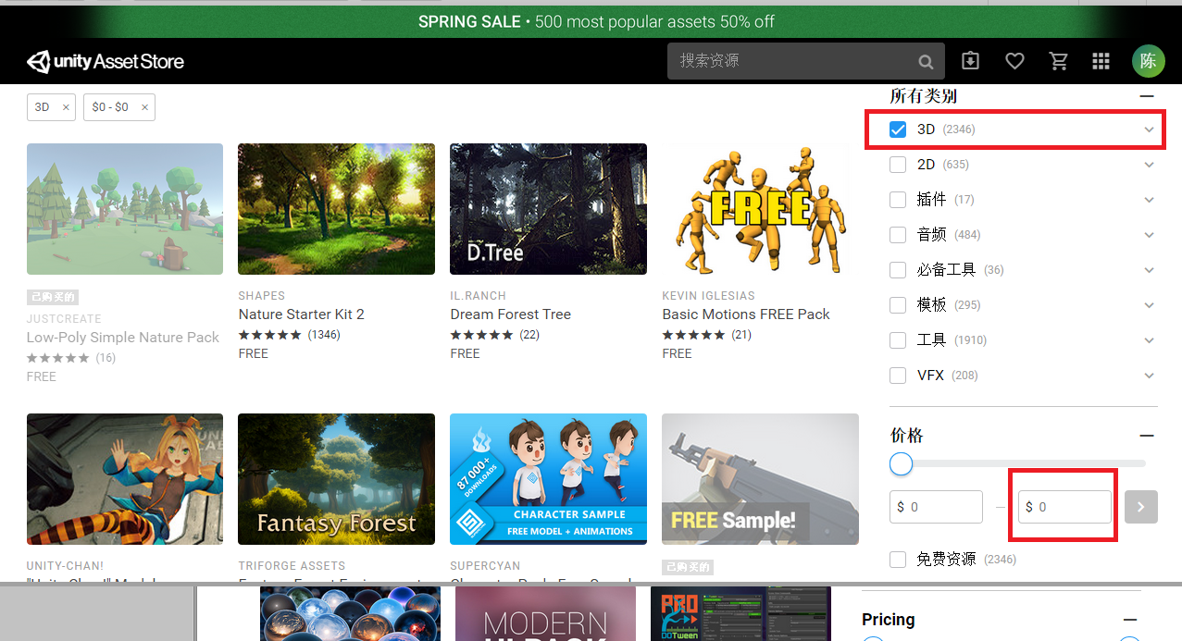Open the glass spheres thumbnail in the back window
1182x641 pixels.
pyautogui.click(x=350, y=613)
